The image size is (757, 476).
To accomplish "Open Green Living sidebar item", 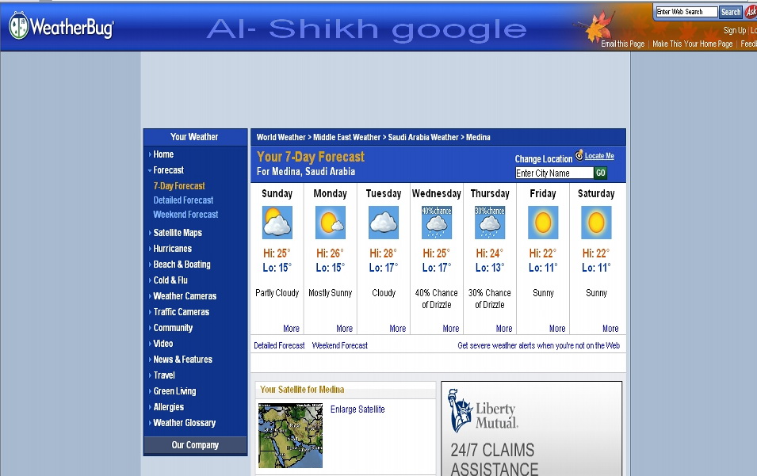I will (174, 391).
